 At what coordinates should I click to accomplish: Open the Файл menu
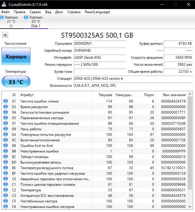tap(6, 12)
